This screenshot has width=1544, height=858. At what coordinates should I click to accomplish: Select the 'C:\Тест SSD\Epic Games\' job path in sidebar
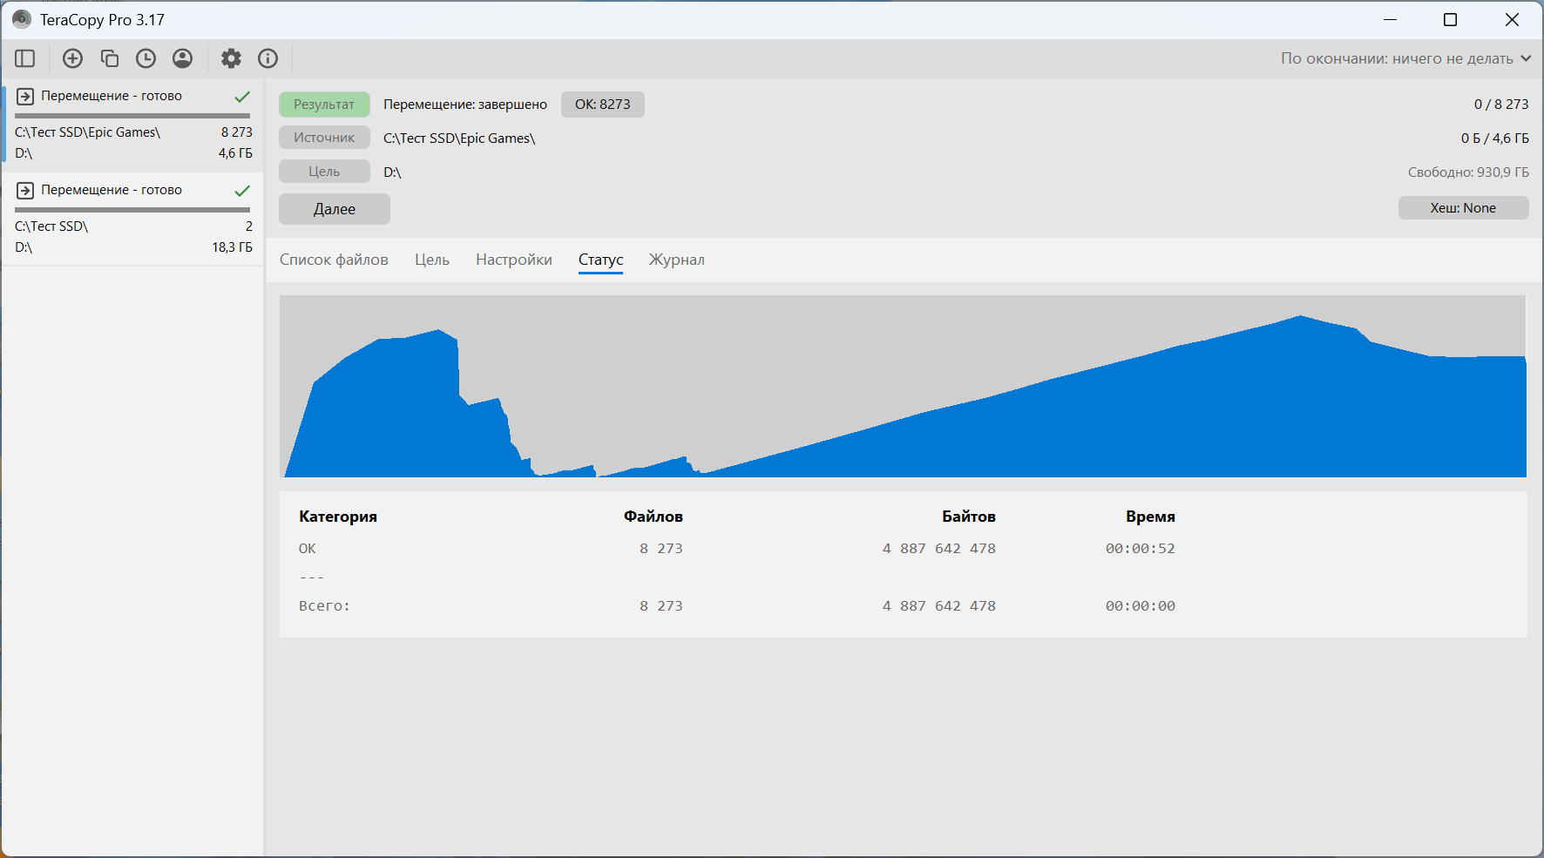[88, 132]
